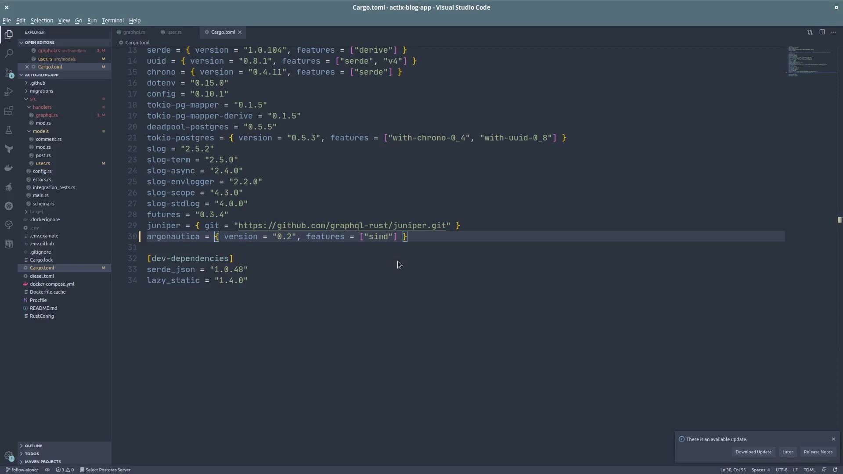This screenshot has width=843, height=474.
Task: Change encoding UTF-8 in status bar
Action: coord(781,470)
